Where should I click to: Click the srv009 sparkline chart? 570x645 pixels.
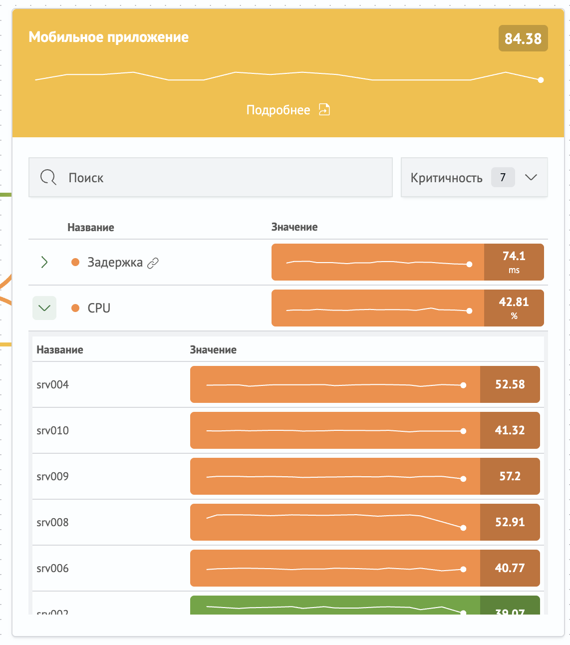[x=335, y=476]
